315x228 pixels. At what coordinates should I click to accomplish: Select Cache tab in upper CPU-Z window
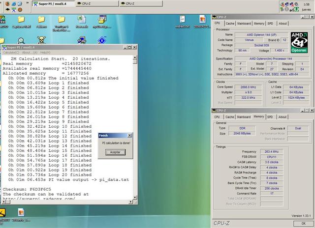pos(229,23)
